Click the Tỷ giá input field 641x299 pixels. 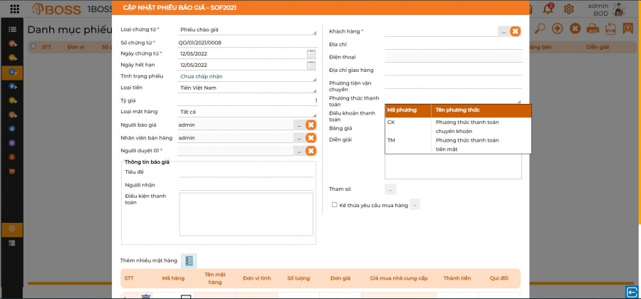[248, 100]
